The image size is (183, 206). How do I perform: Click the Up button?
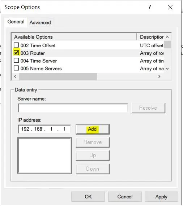(93, 155)
